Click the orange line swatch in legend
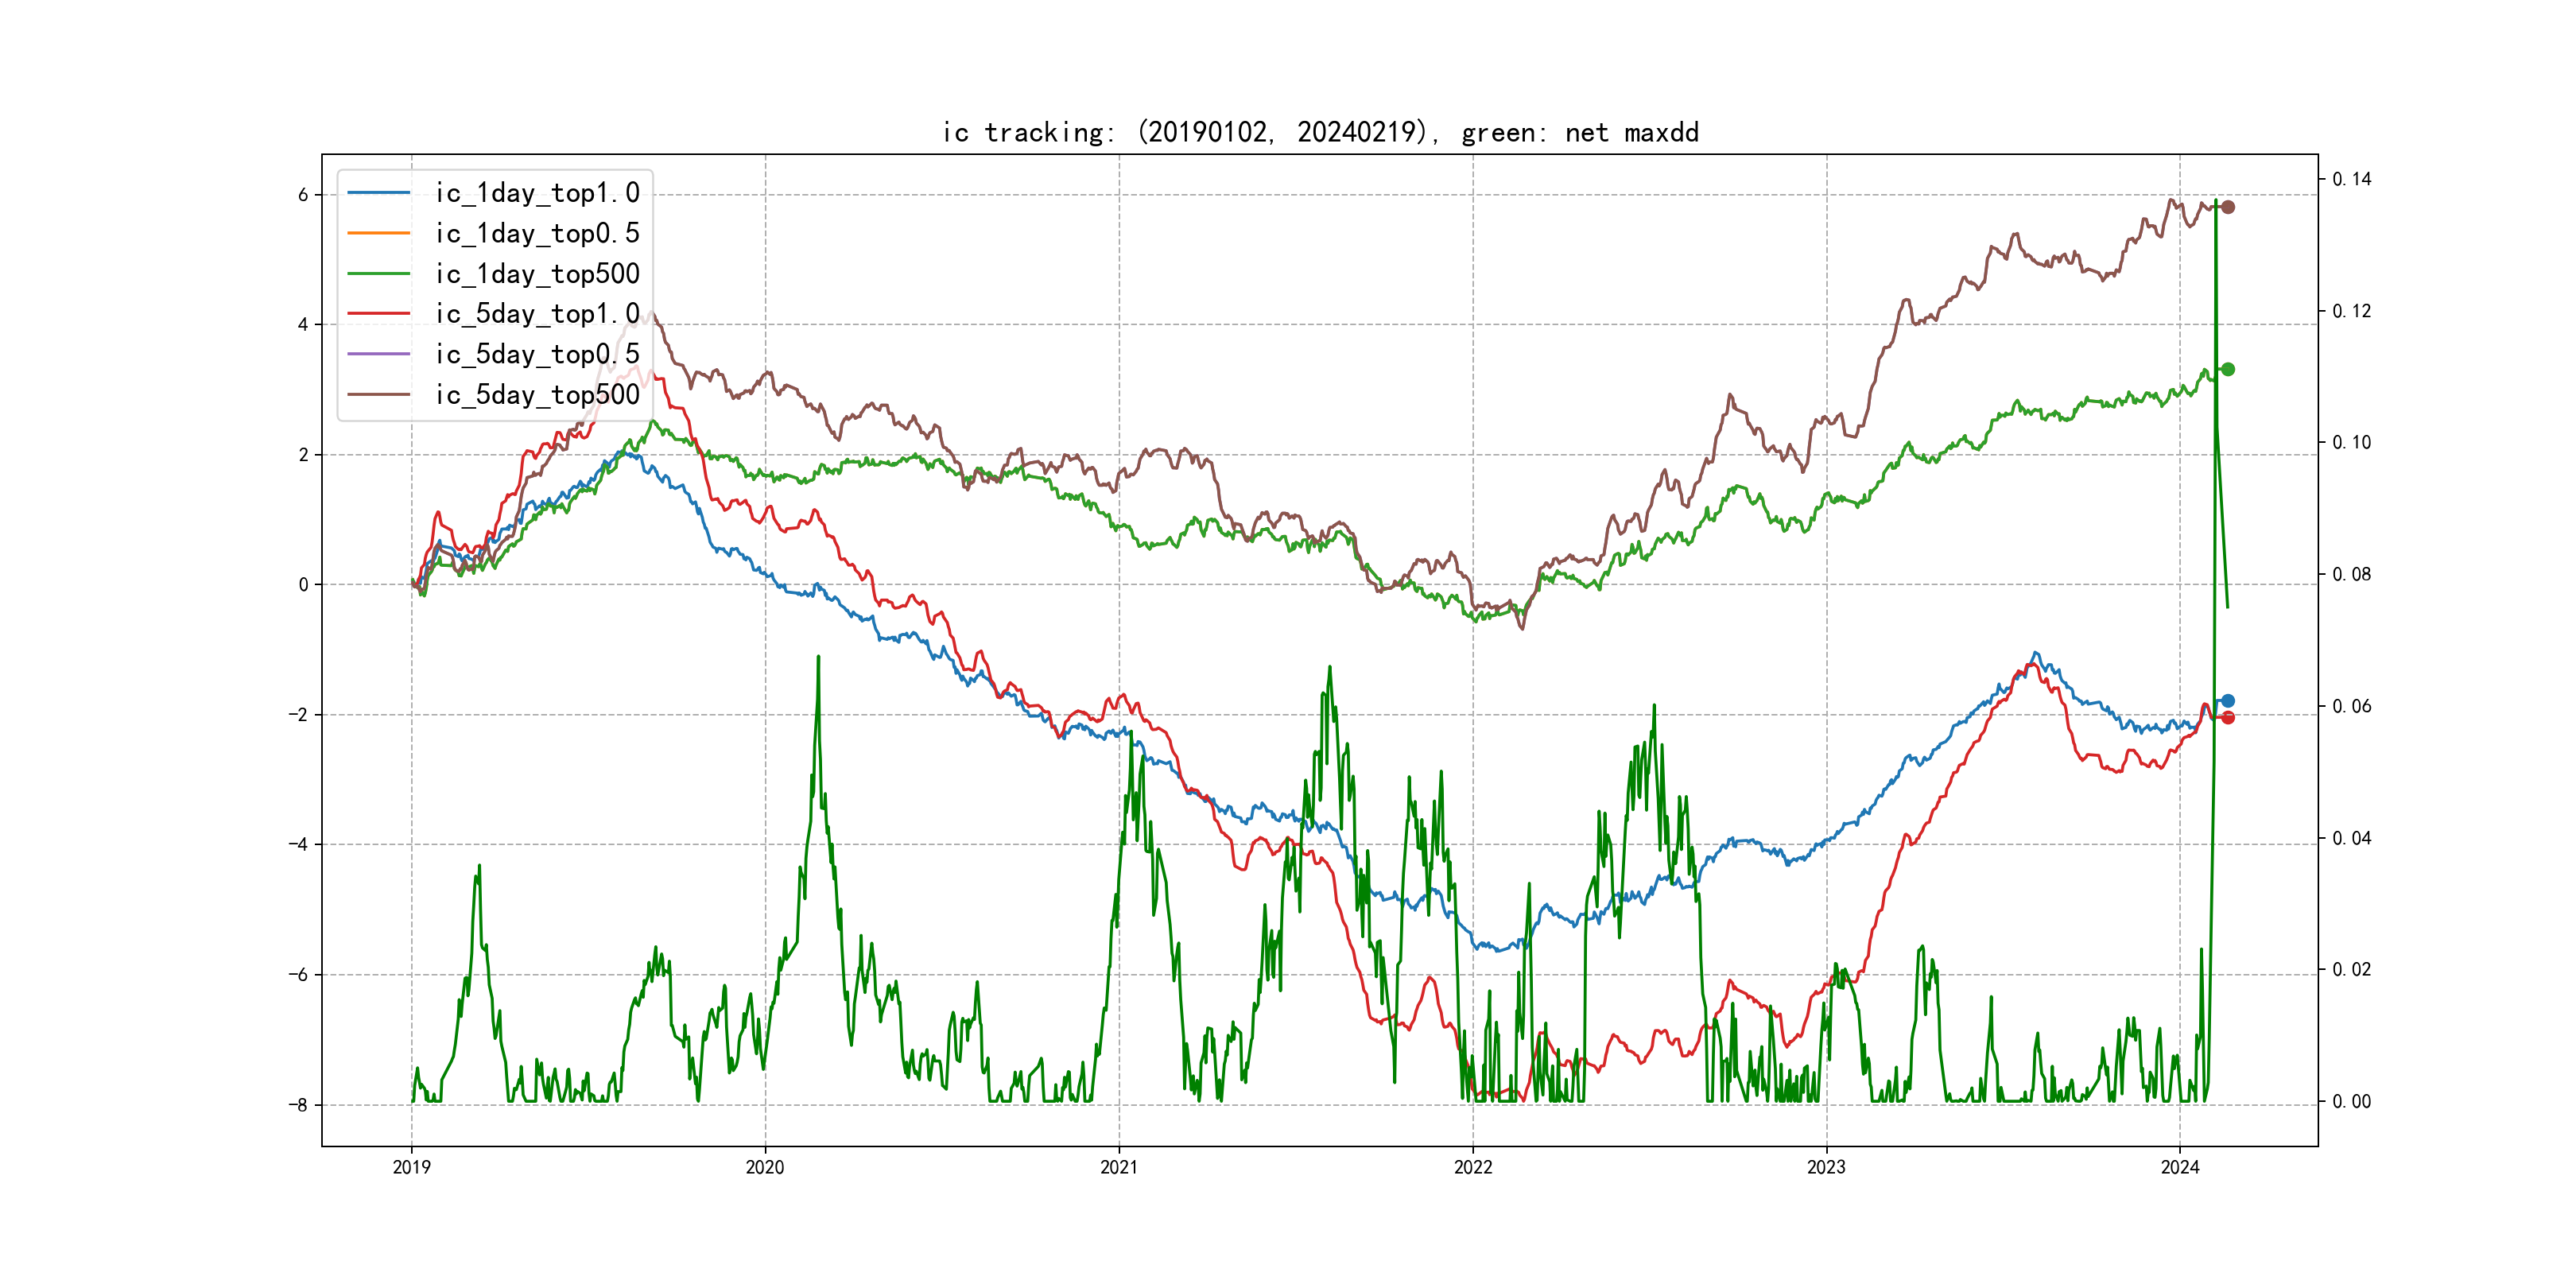Image resolution: width=2576 pixels, height=1288 pixels. click(x=378, y=233)
